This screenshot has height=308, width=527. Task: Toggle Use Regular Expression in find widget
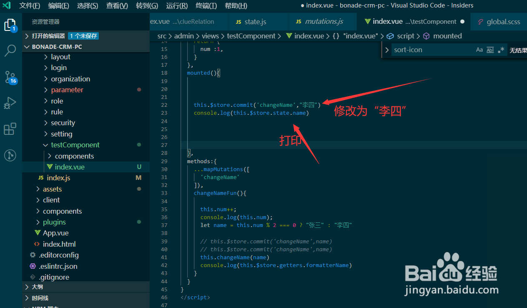point(501,50)
